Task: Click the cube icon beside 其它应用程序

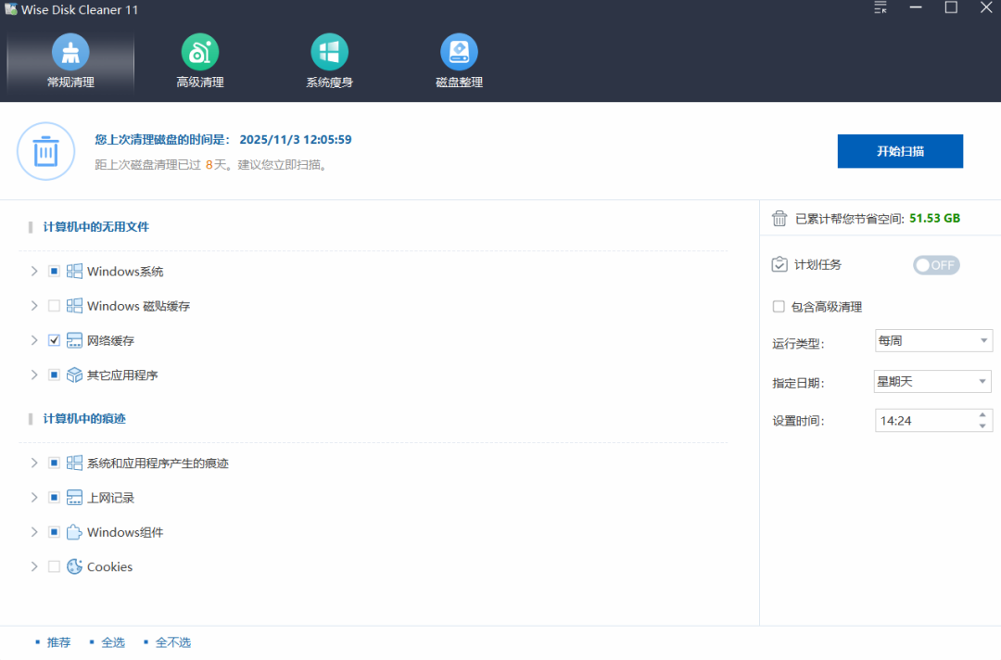Action: (74, 374)
